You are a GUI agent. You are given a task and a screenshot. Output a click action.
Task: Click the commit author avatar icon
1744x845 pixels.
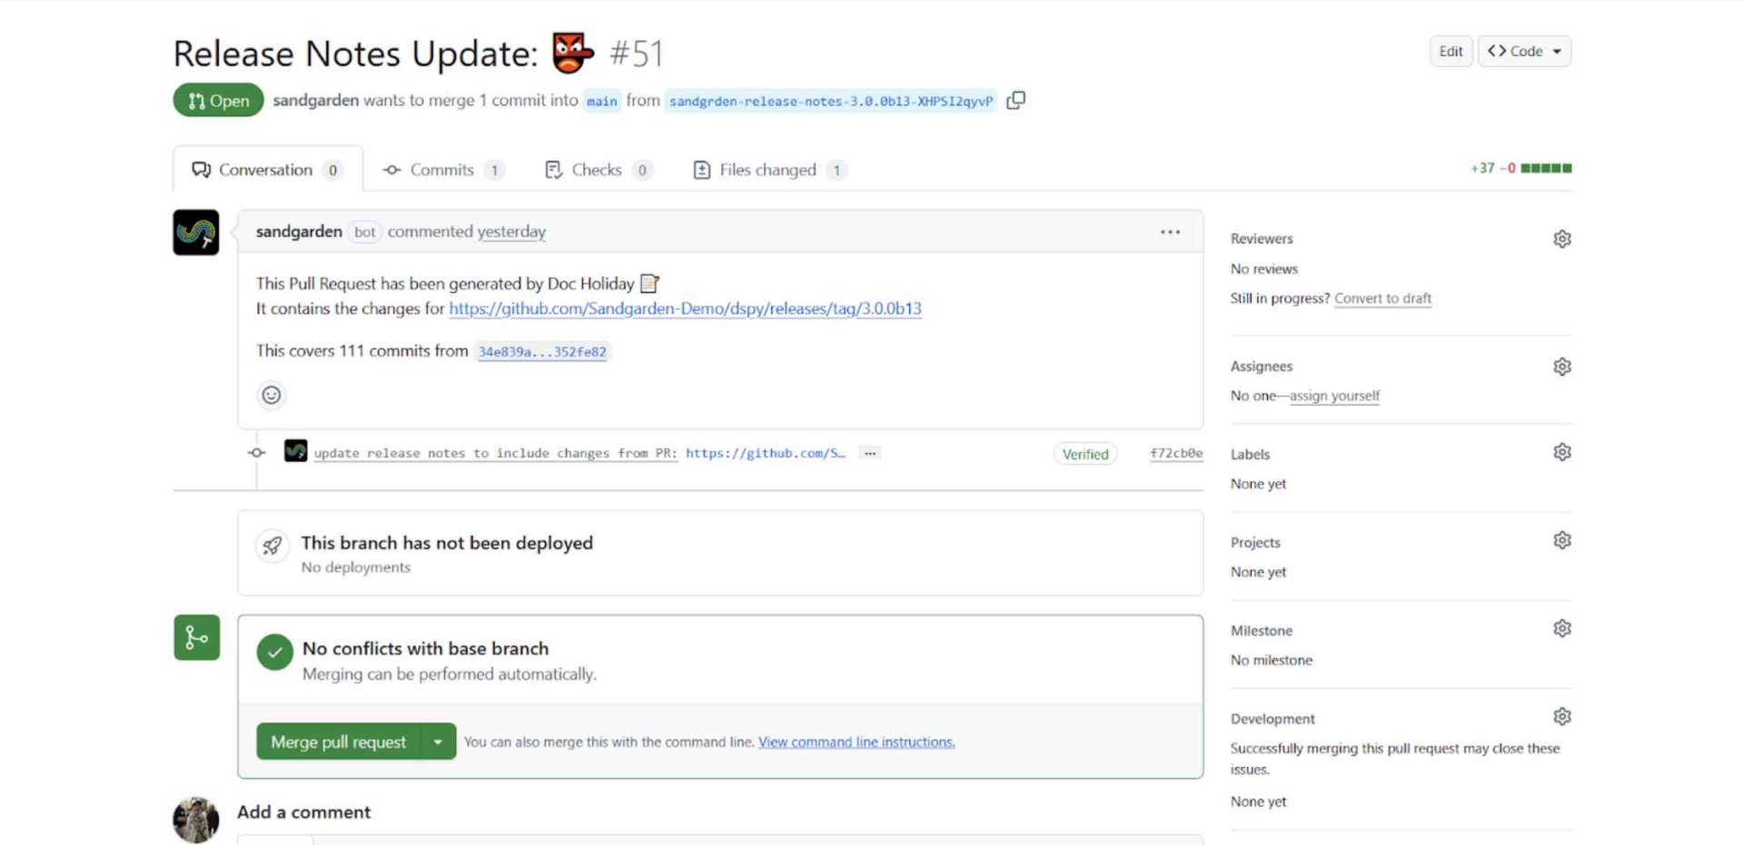tap(295, 450)
